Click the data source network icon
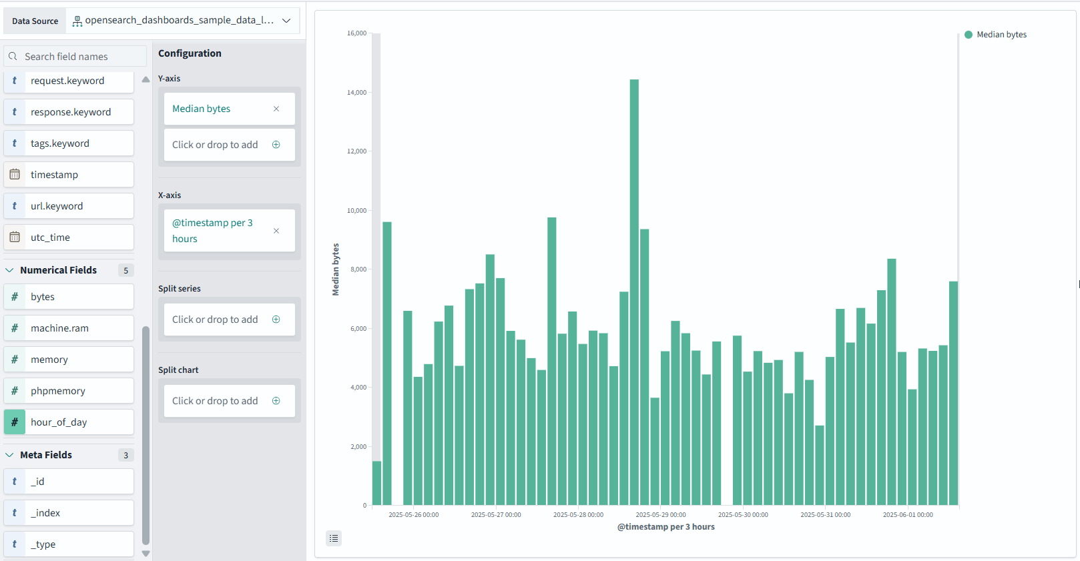This screenshot has height=561, width=1080. click(77, 21)
